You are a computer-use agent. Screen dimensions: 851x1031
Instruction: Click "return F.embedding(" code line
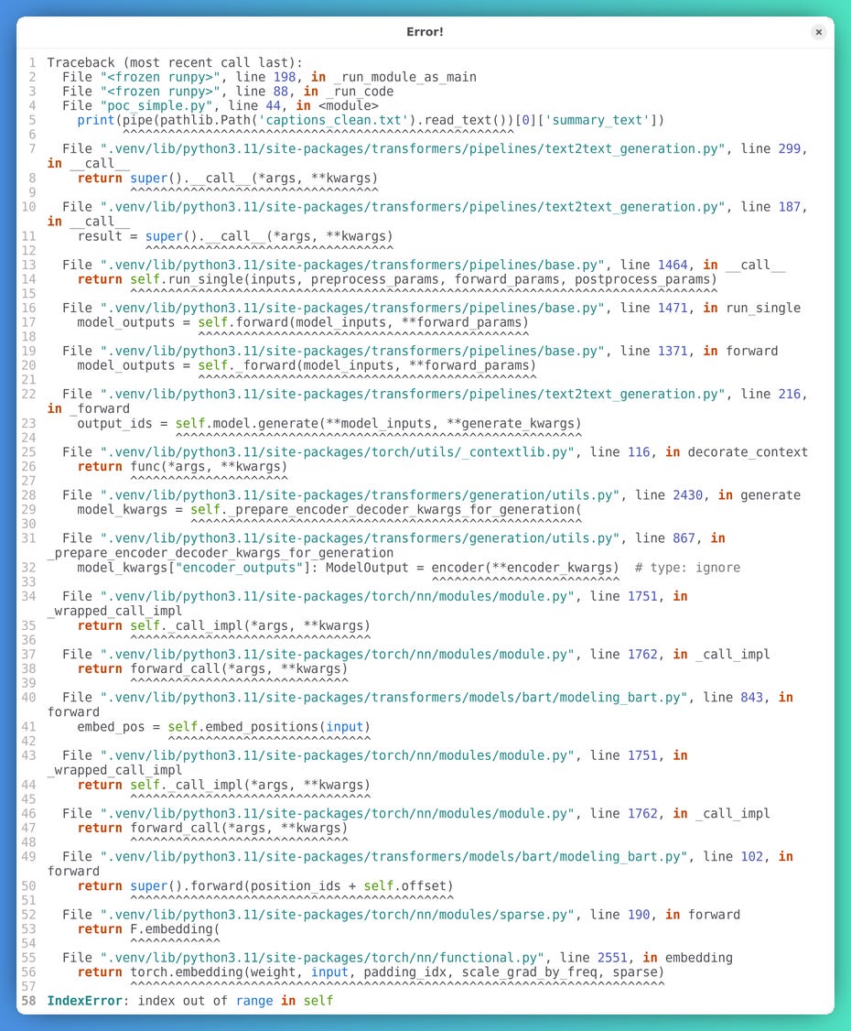point(148,929)
